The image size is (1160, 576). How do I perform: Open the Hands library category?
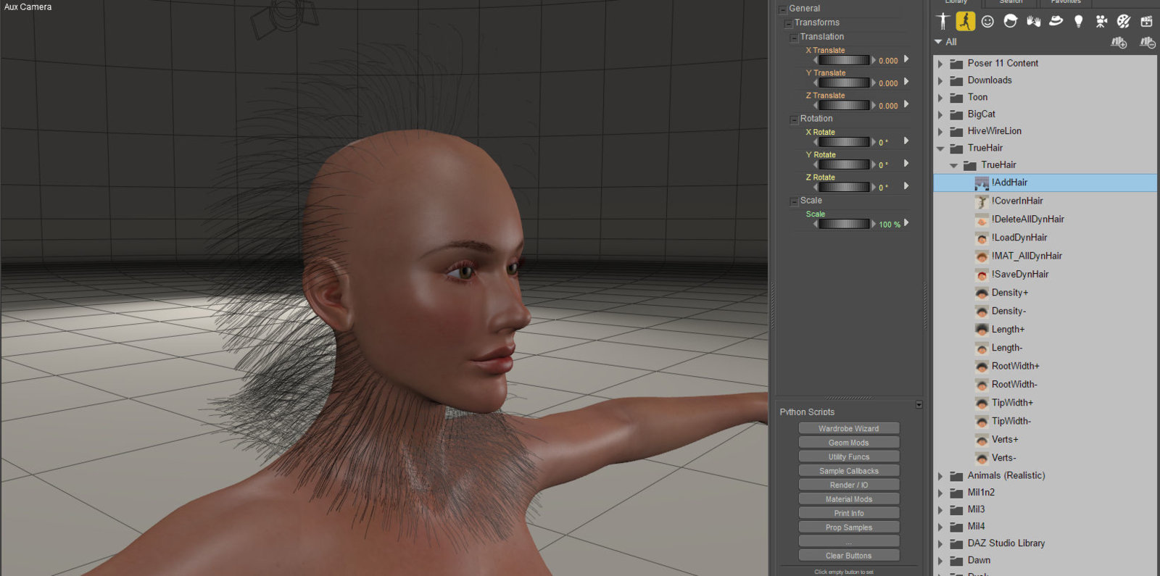pyautogui.click(x=1033, y=22)
